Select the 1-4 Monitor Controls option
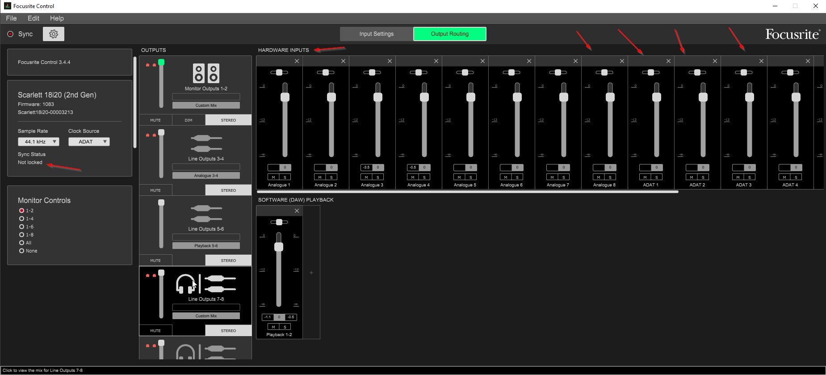The height and width of the screenshot is (375, 826). (21, 219)
